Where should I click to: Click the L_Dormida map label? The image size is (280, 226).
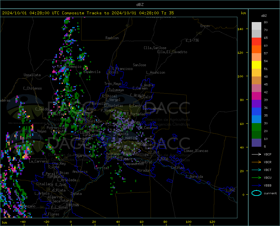(x=194, y=177)
